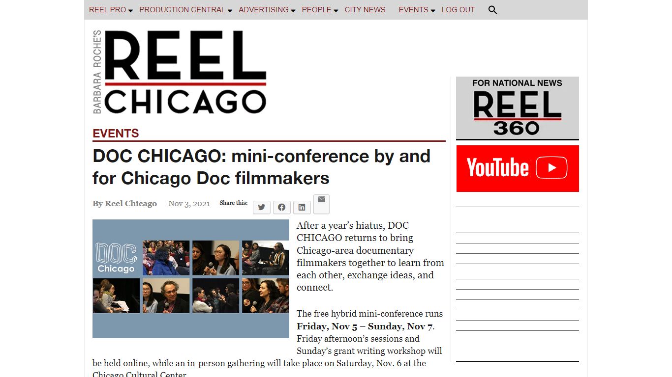Share article on LinkedIn

(302, 207)
